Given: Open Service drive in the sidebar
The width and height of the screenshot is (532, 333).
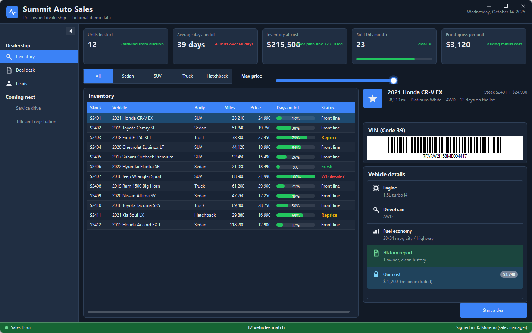Looking at the screenshot, I should click(28, 108).
